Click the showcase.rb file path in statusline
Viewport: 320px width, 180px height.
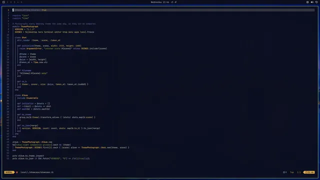(36, 172)
